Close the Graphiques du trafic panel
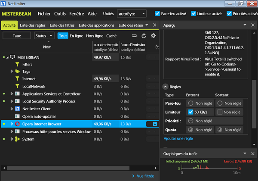Image resolution: width=258 pixels, height=181 pixels. point(253,154)
